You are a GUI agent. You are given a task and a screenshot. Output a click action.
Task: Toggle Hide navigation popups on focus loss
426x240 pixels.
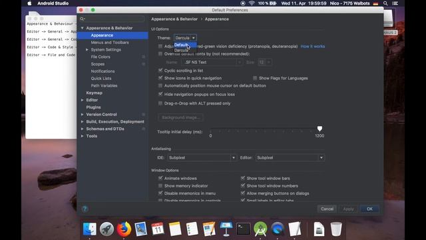160,94
